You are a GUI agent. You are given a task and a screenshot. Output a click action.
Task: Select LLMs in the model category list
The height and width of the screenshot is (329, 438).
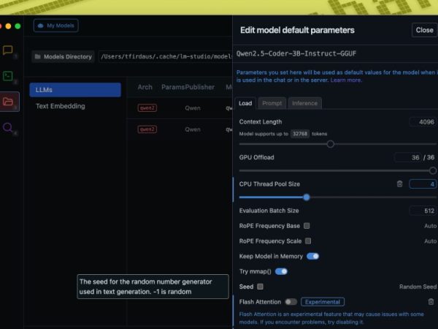[75, 90]
